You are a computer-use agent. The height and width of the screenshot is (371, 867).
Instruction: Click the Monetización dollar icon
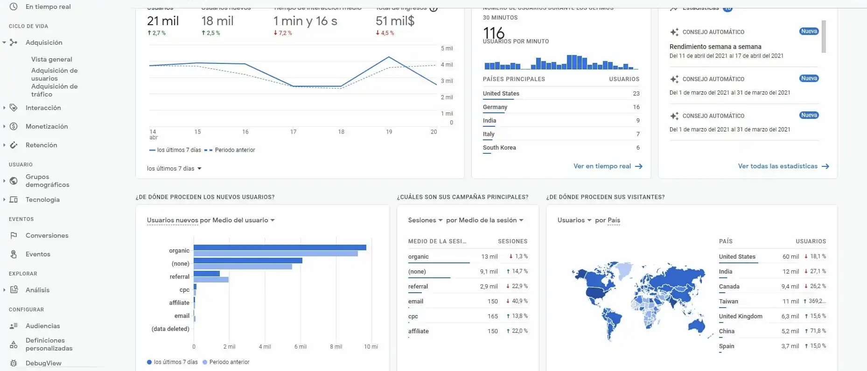(14, 126)
